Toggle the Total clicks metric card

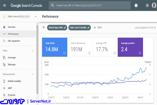point(54,47)
